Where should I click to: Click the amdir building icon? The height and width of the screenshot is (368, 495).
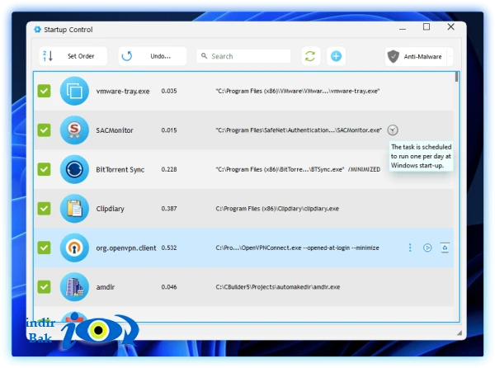74,287
